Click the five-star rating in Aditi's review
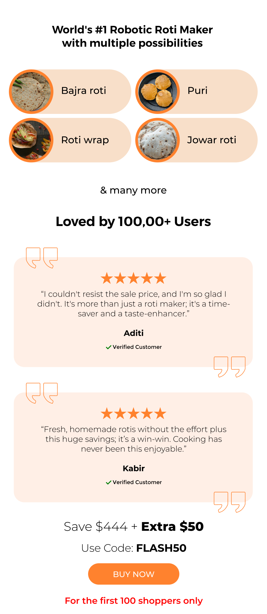The image size is (267, 614). coord(133,278)
